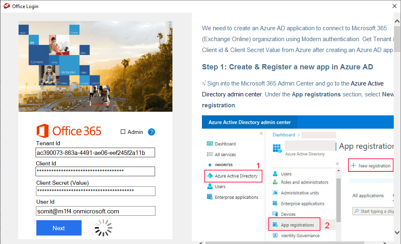This screenshot has width=401, height=244.
Task: Click the vertical scrollbar thumb in instructions panel
Action: [x=397, y=39]
